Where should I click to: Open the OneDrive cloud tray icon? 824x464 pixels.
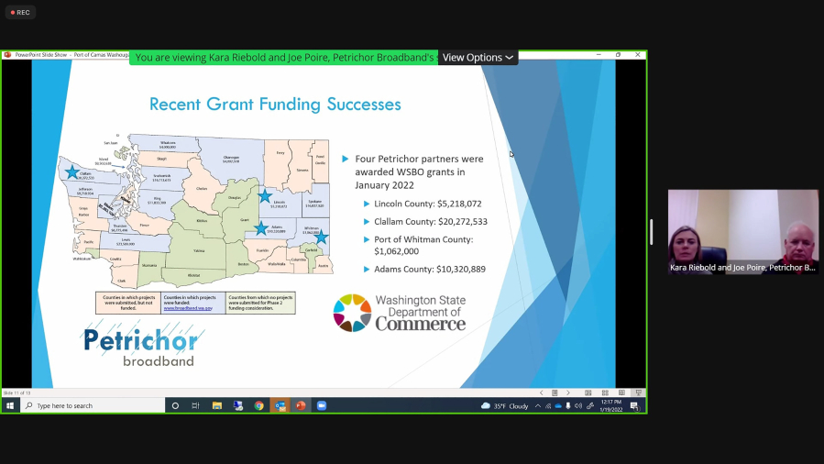tap(558, 405)
